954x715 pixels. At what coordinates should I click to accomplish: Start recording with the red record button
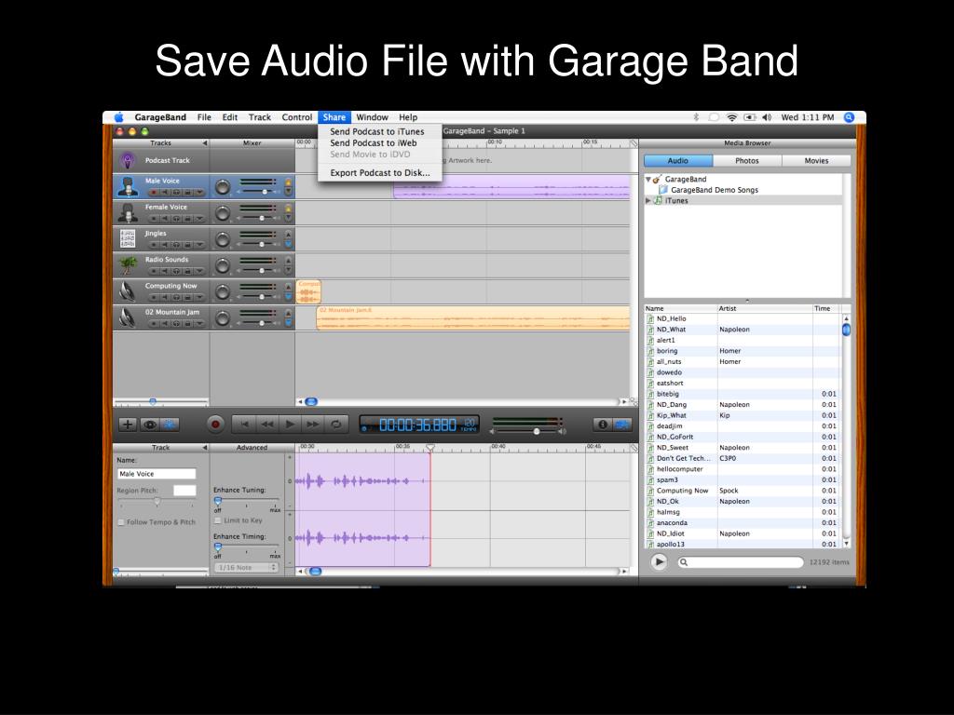pos(215,425)
